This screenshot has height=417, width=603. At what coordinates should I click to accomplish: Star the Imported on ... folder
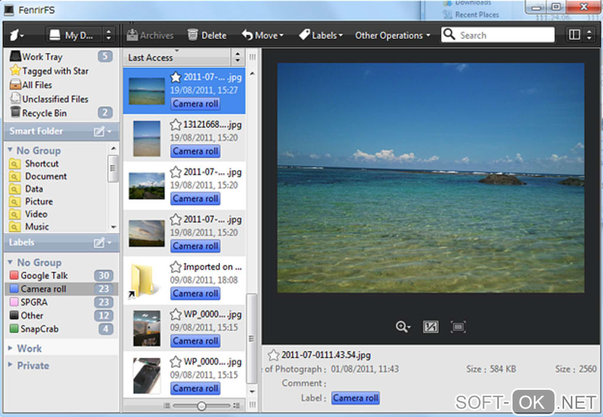point(176,267)
